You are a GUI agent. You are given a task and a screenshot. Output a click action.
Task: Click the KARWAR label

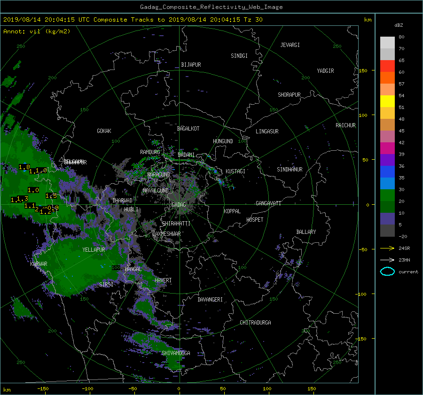39,263
